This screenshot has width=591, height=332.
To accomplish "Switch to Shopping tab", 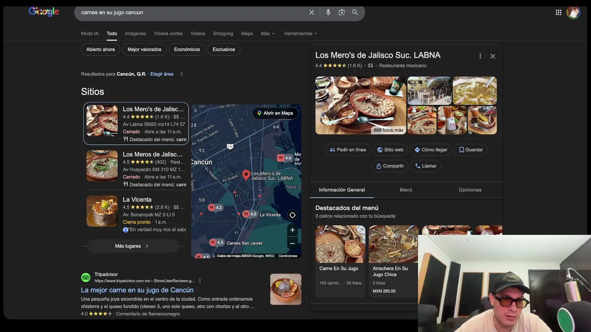I will click(x=223, y=34).
